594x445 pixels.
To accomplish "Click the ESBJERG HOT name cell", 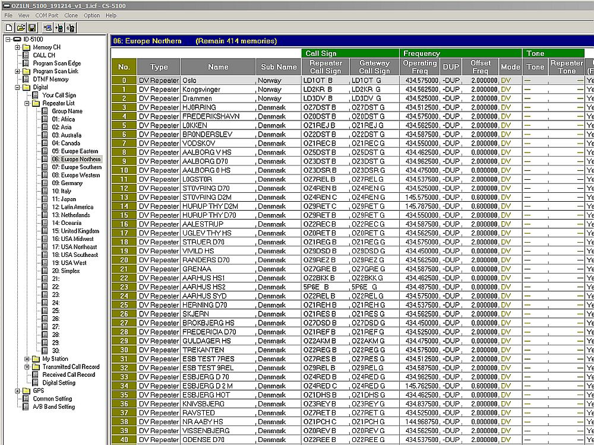I will click(218, 395).
